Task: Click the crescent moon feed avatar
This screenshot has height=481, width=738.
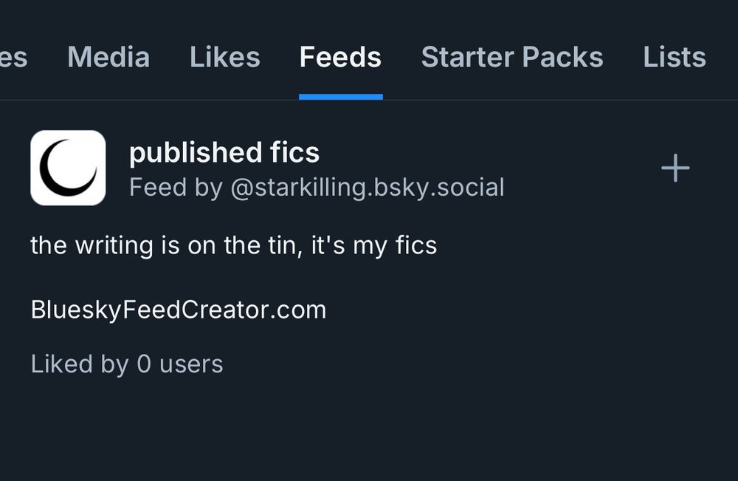Action: 68,168
